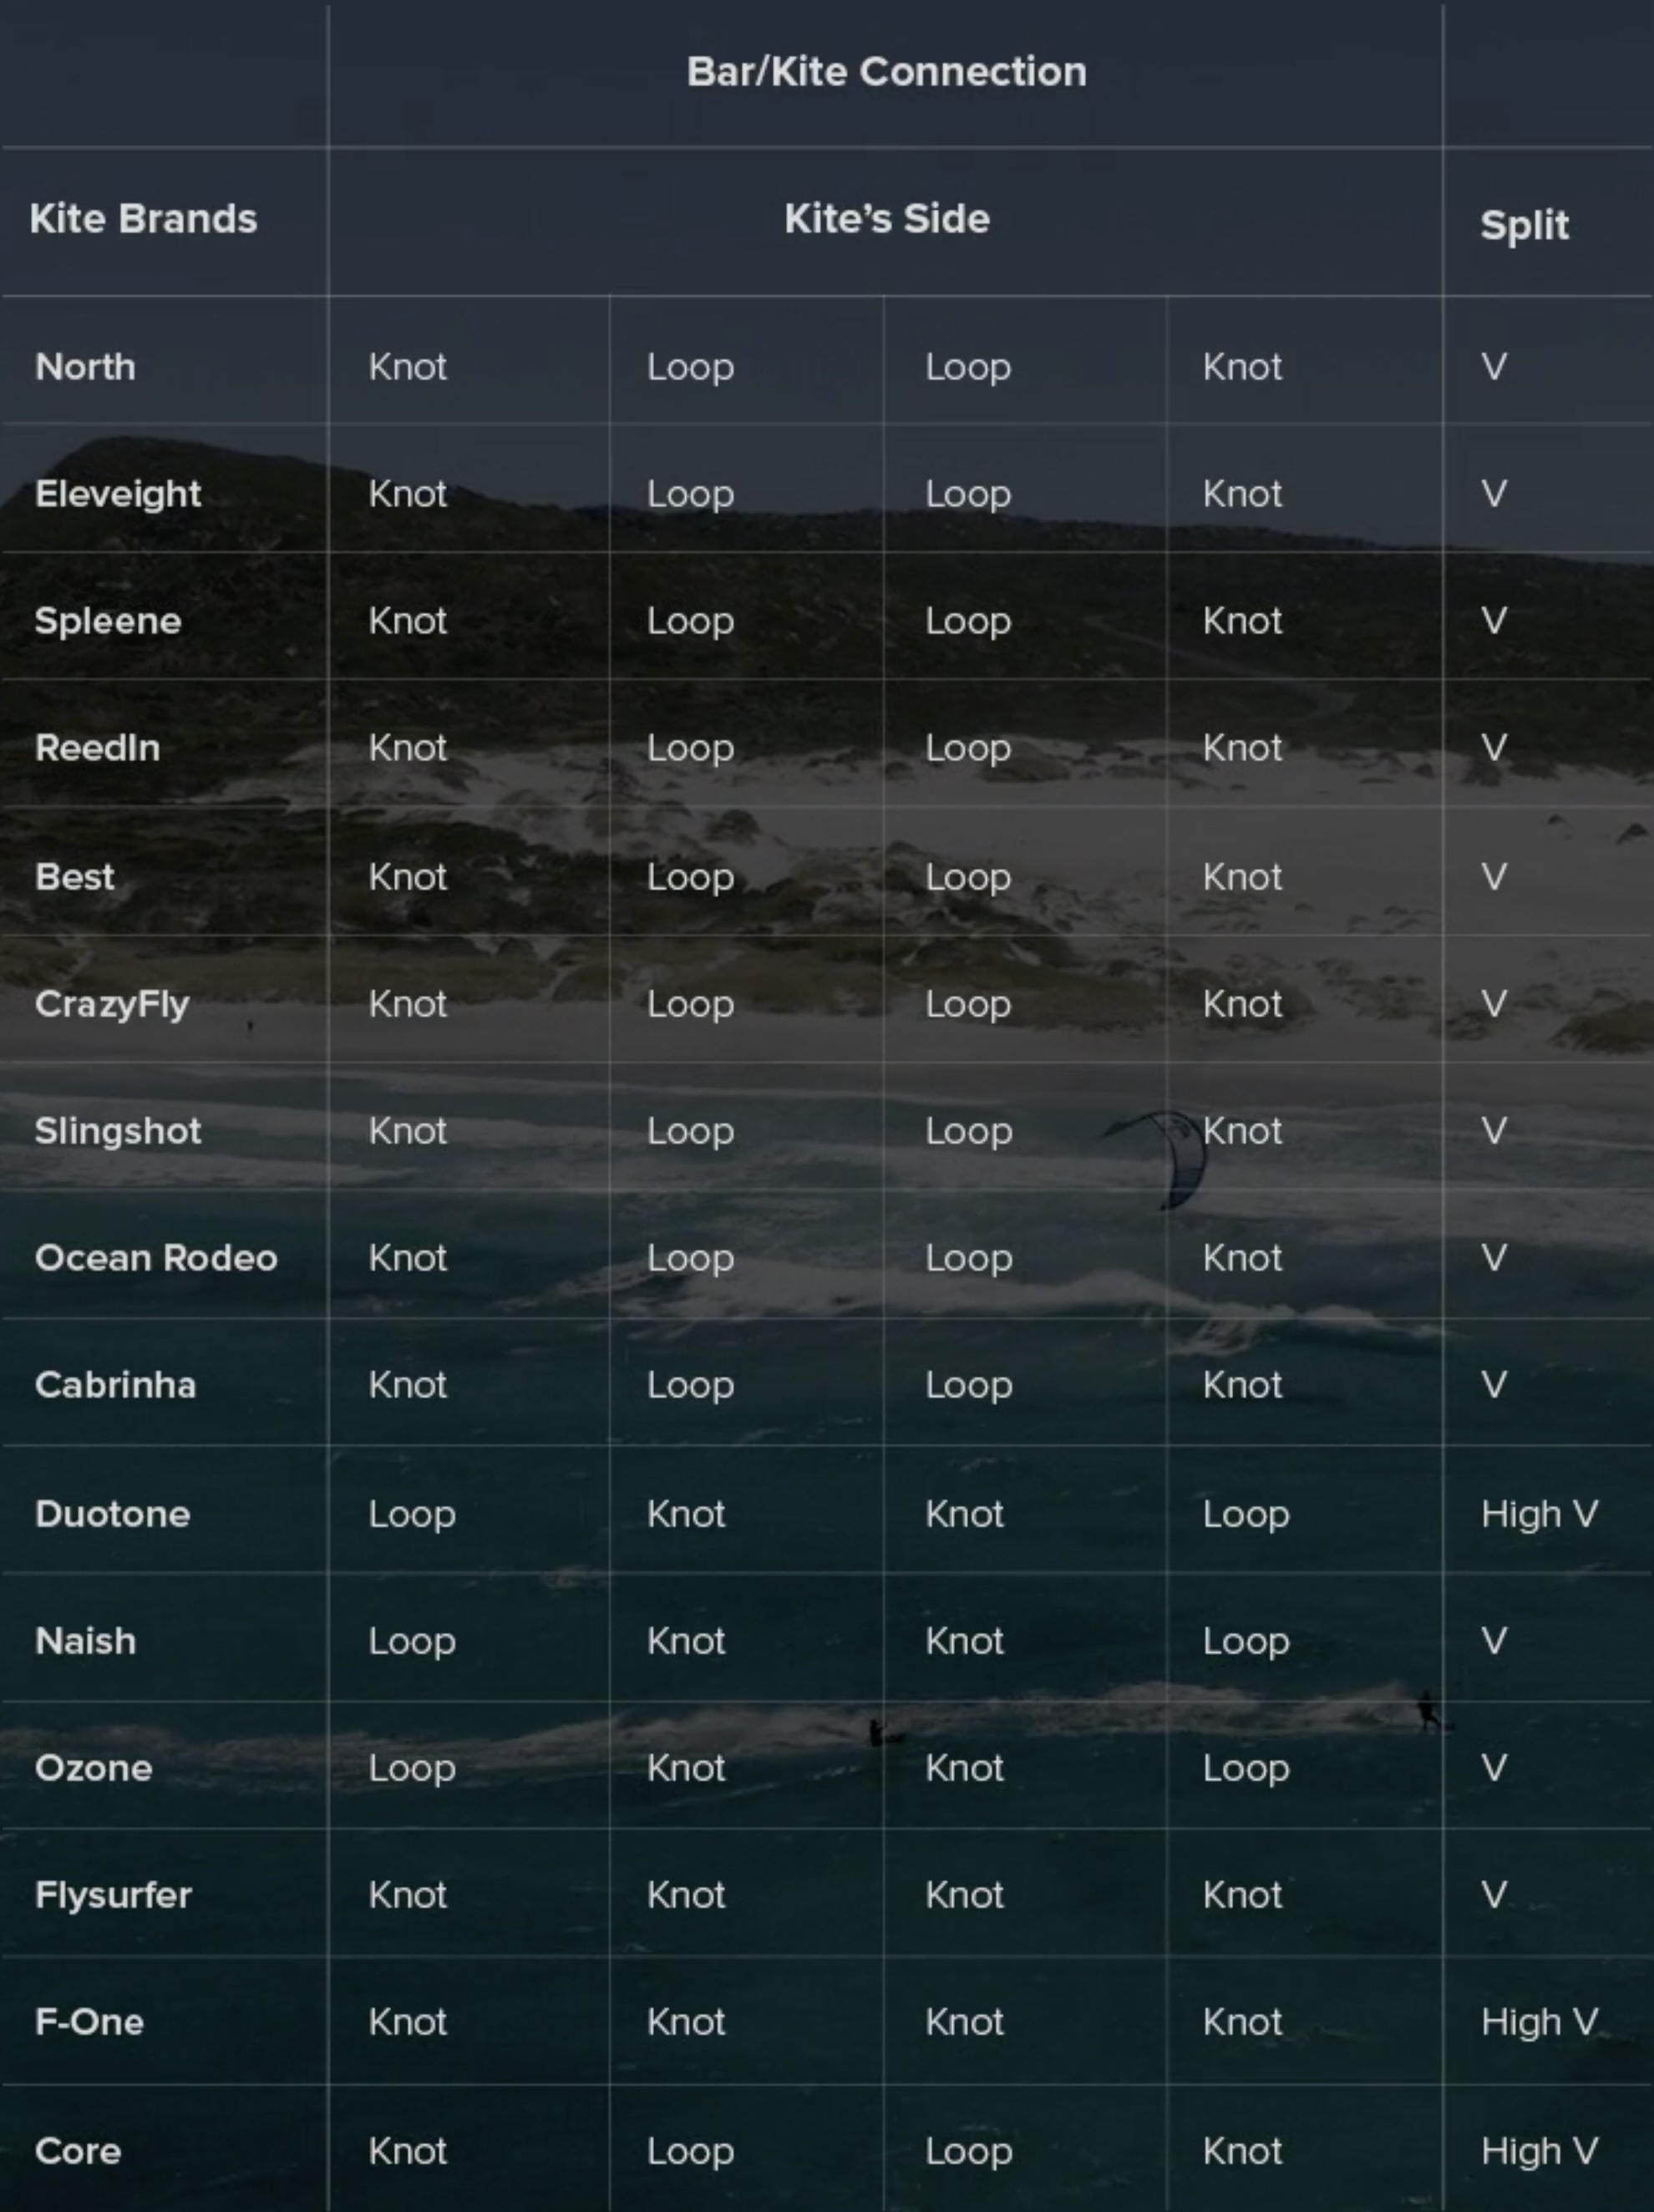
Task: Click the ReedIn brand label
Action: [97, 748]
